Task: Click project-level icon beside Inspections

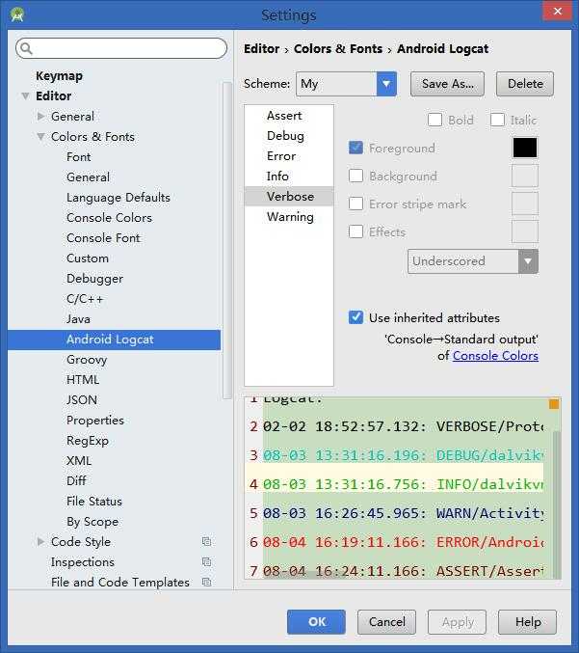Action: point(206,561)
